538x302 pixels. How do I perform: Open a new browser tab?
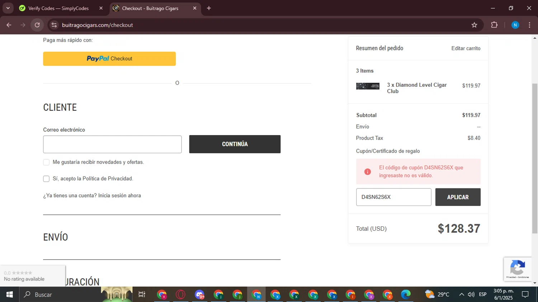click(x=209, y=8)
